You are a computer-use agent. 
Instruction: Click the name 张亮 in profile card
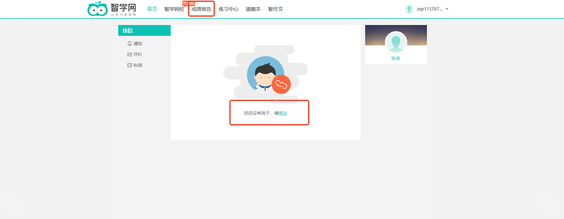click(x=395, y=58)
